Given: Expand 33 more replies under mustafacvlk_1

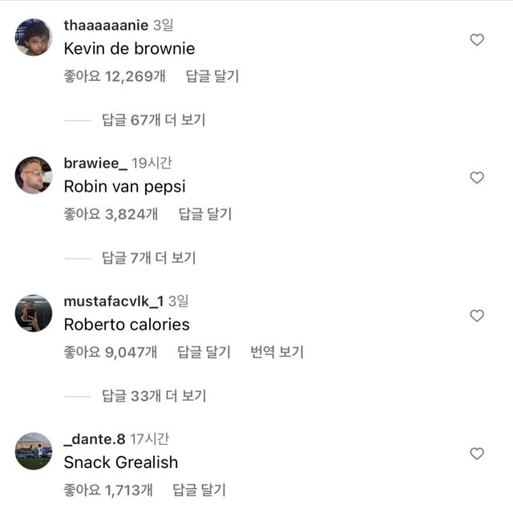Looking at the screenshot, I should (153, 396).
